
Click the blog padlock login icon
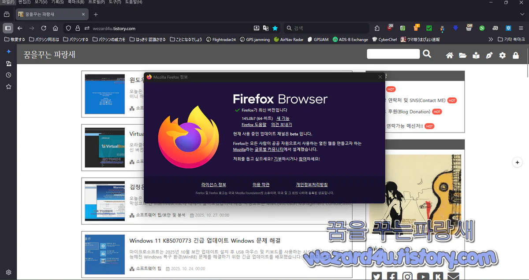coord(515,55)
